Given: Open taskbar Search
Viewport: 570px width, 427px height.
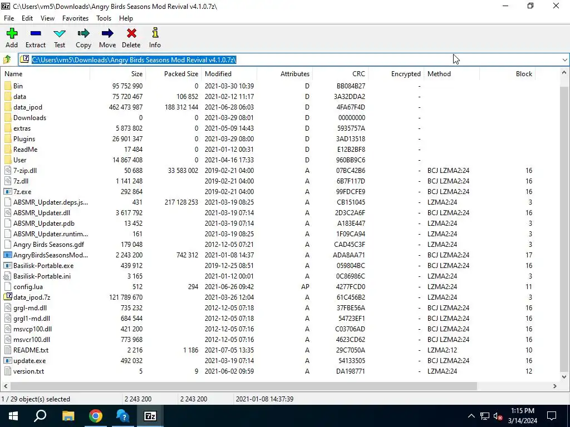Looking at the screenshot, I should click(x=40, y=416).
